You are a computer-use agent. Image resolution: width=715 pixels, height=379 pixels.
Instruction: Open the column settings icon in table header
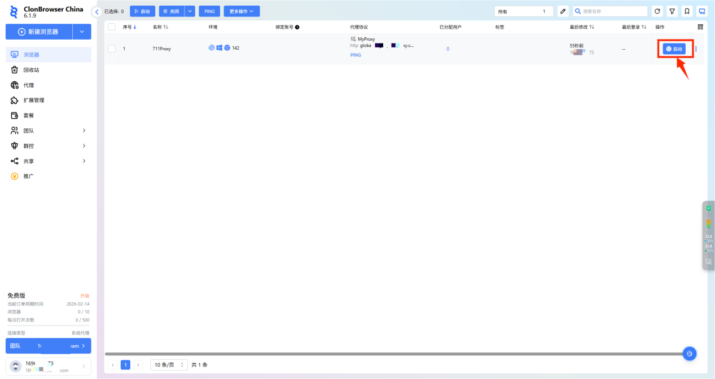click(x=700, y=27)
